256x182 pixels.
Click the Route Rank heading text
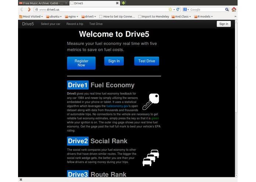click(x=108, y=174)
